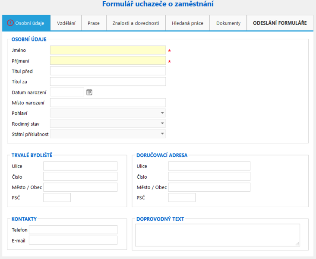Focus Město / Obec under Doručovací adresa

pyautogui.click(x=209, y=187)
